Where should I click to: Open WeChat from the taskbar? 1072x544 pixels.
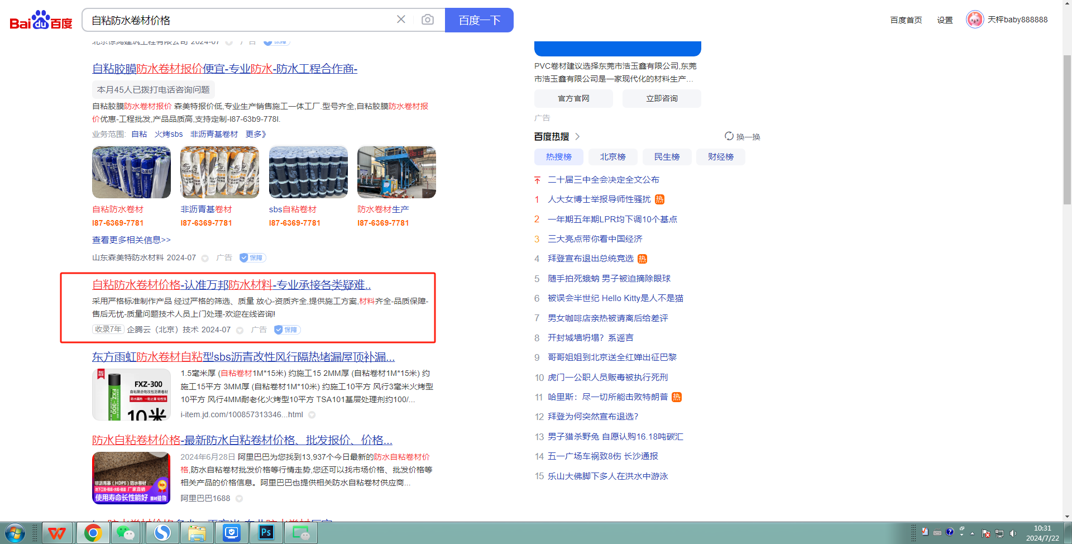(x=126, y=533)
